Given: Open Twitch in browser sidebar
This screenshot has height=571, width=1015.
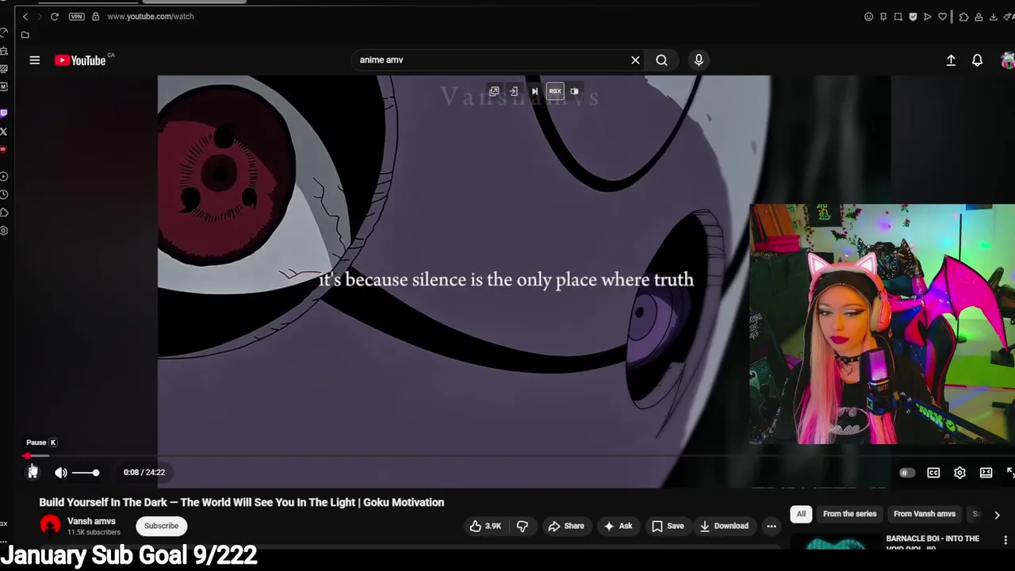Looking at the screenshot, I should (x=4, y=113).
